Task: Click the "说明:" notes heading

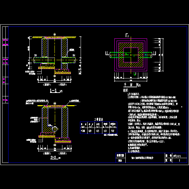Action: tap(126, 90)
